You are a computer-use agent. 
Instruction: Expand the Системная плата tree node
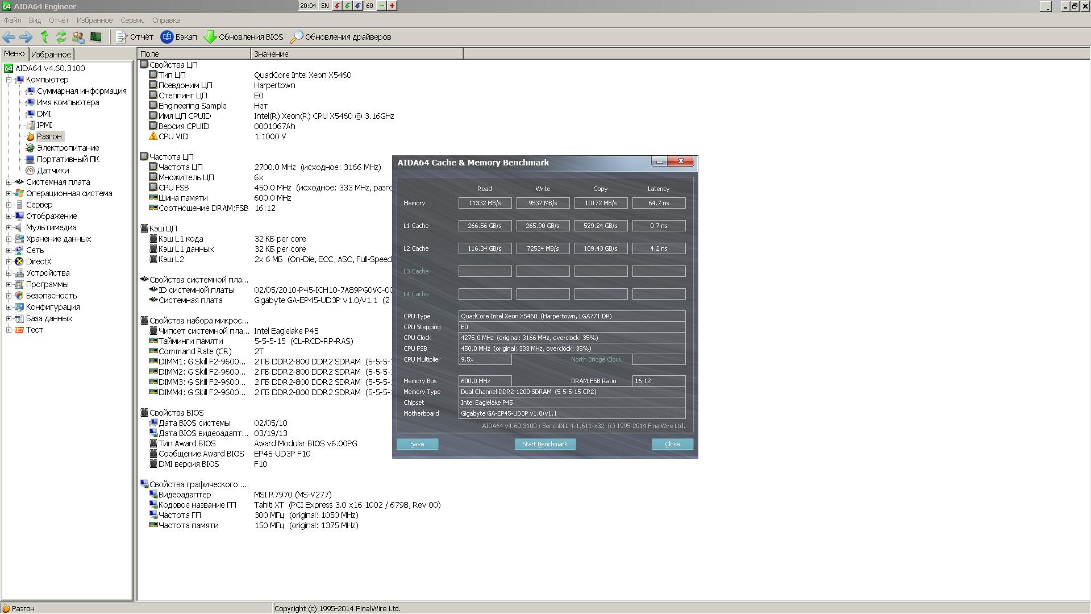[9, 182]
